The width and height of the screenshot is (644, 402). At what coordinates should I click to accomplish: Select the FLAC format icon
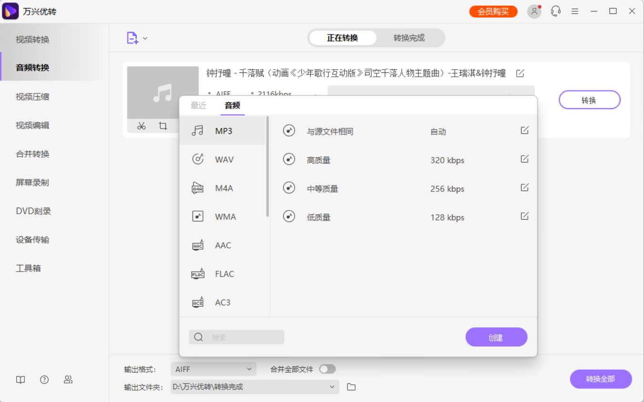click(197, 273)
